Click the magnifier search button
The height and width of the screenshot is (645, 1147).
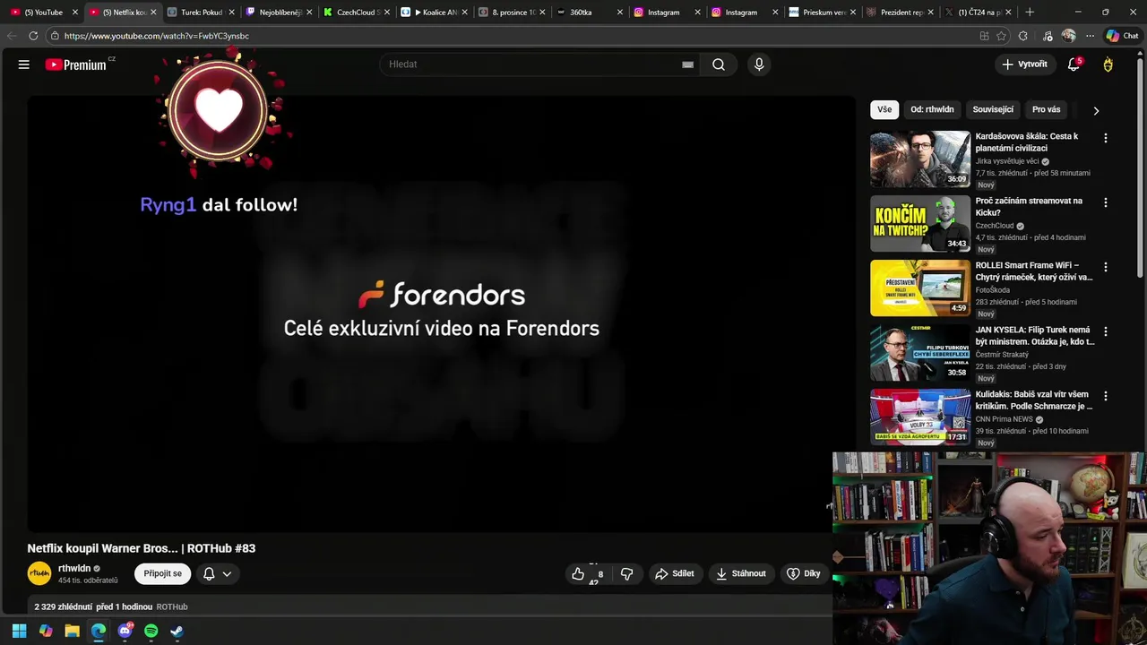(x=719, y=64)
